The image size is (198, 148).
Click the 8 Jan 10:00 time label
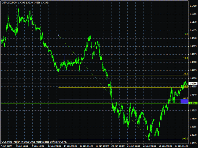click(22, 146)
